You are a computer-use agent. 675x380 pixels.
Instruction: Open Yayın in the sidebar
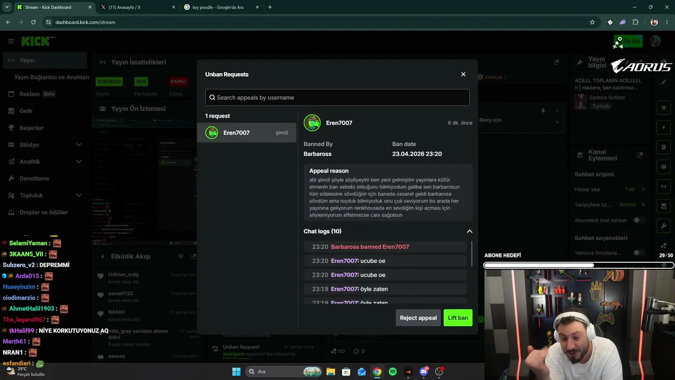(x=45, y=60)
